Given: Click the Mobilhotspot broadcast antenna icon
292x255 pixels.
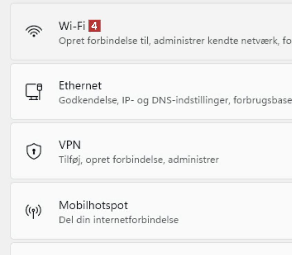Looking at the screenshot, I should pyautogui.click(x=34, y=211).
